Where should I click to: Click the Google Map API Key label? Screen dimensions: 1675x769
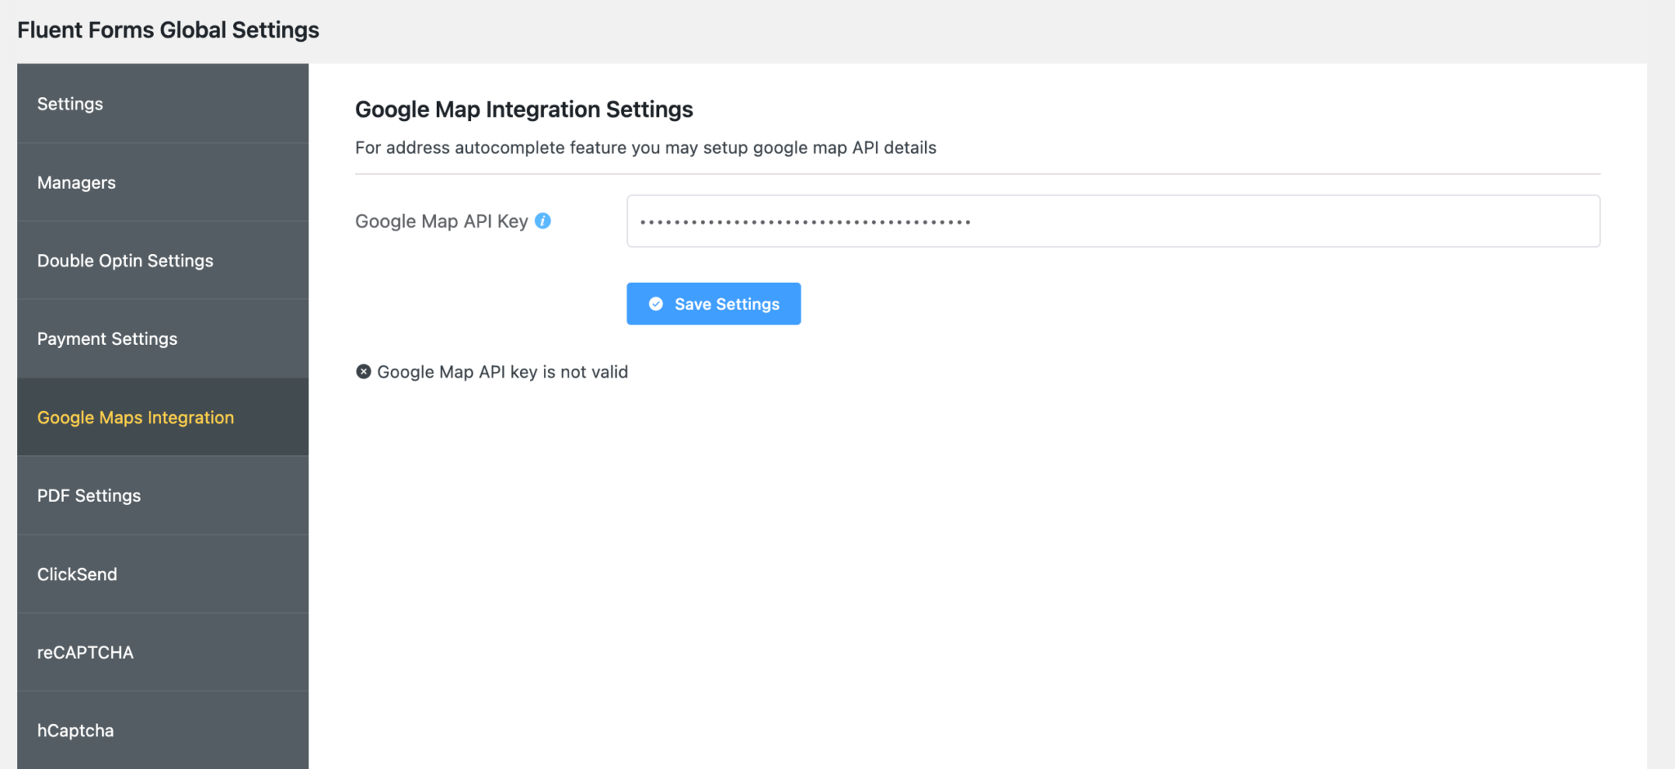tap(442, 221)
